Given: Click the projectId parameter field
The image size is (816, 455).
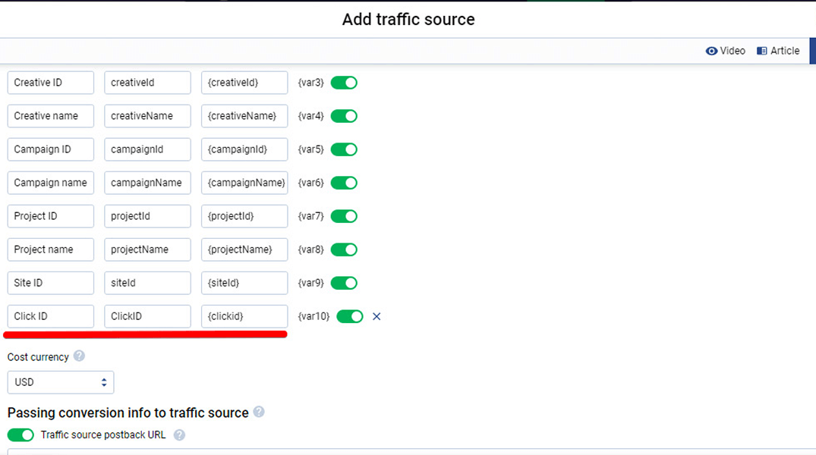Looking at the screenshot, I should (x=147, y=216).
